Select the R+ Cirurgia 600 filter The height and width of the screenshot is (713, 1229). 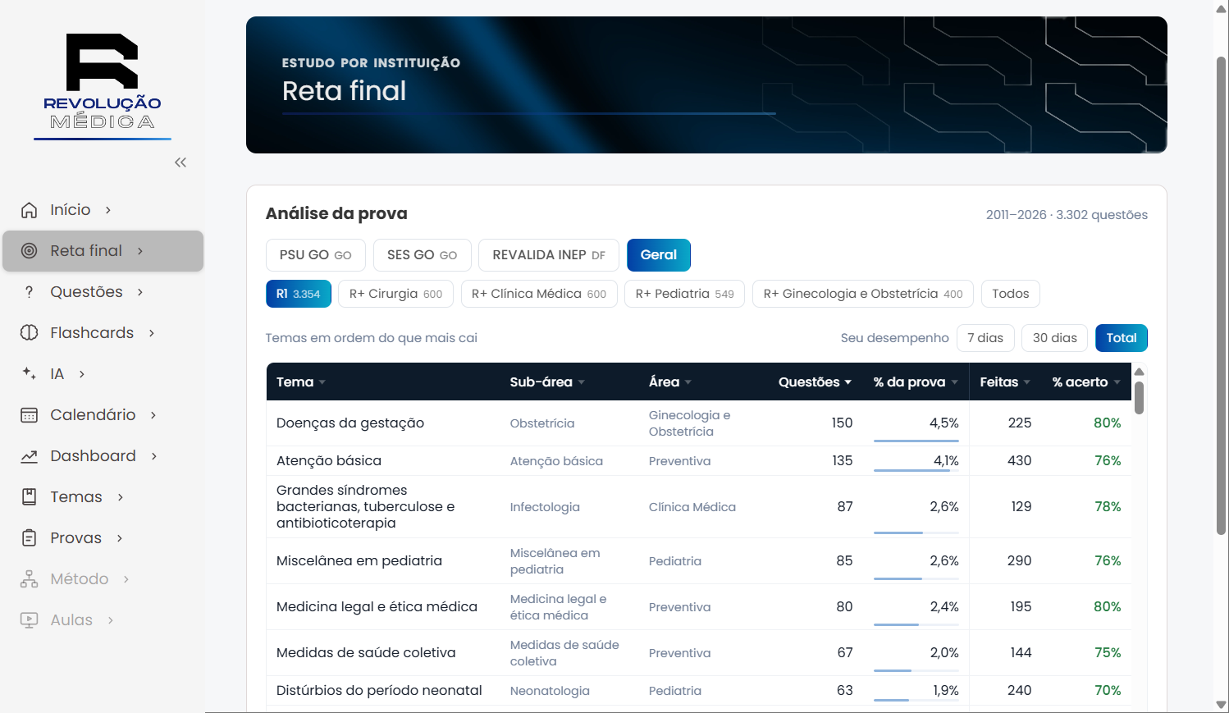coord(395,294)
